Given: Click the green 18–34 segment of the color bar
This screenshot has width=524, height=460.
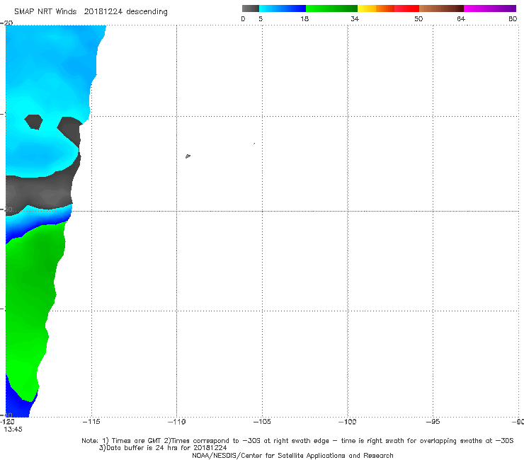Looking at the screenshot, I should pos(331,8).
